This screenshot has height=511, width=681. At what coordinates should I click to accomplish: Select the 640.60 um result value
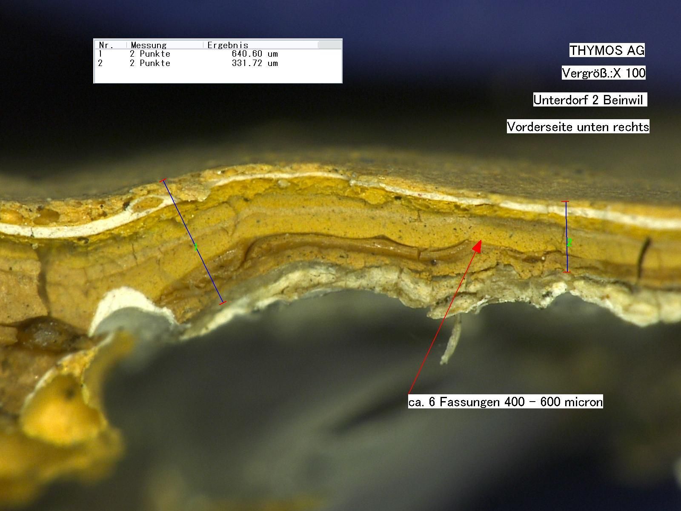(255, 54)
